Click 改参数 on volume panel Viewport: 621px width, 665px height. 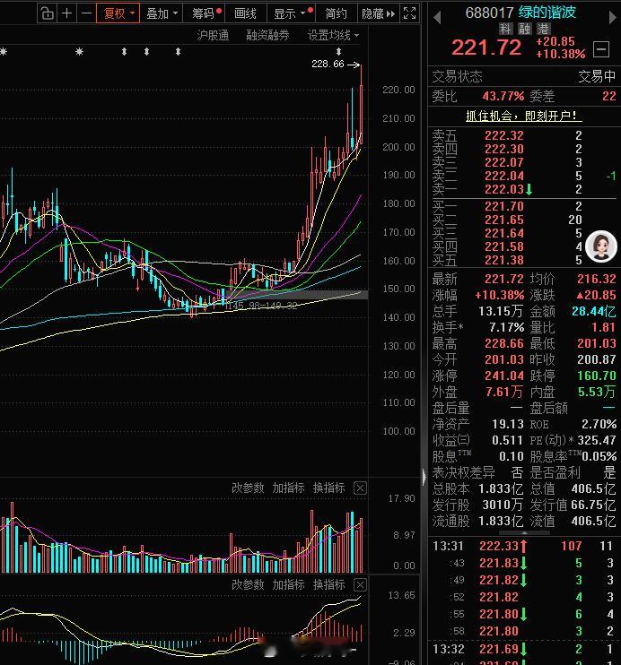pyautogui.click(x=248, y=488)
